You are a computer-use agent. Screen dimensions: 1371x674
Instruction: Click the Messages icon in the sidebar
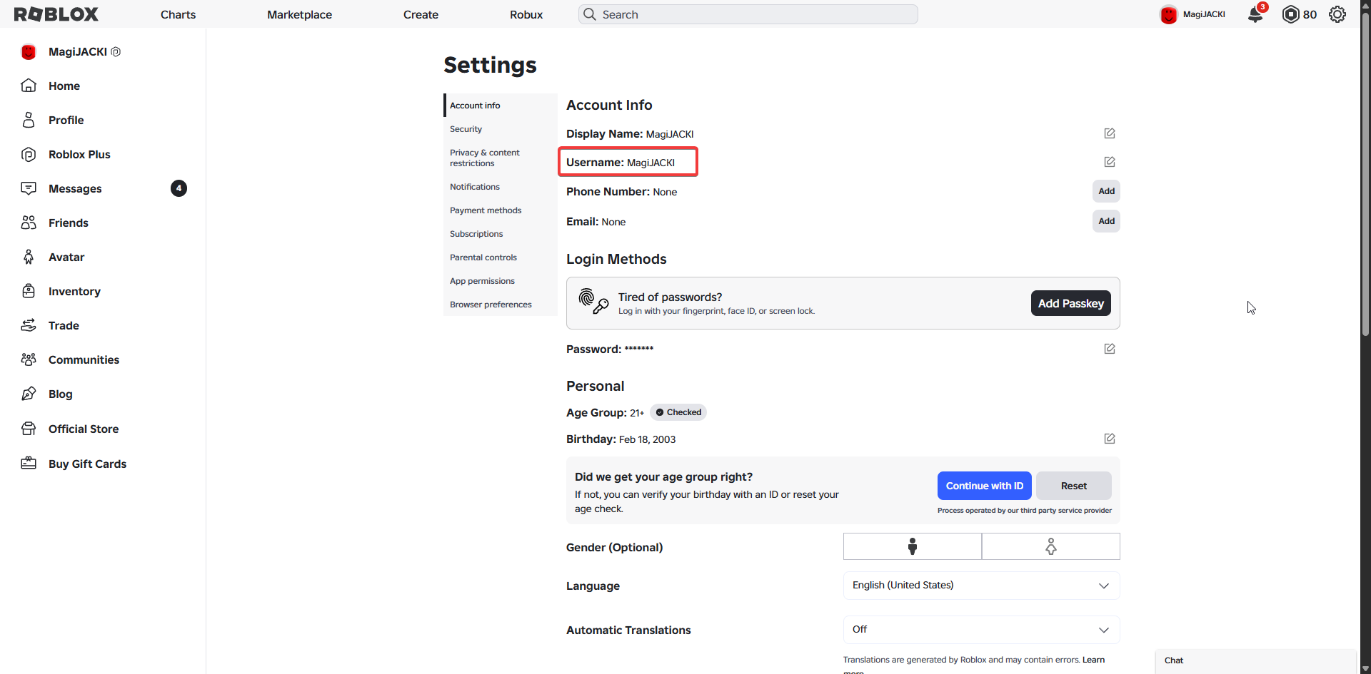click(x=29, y=188)
